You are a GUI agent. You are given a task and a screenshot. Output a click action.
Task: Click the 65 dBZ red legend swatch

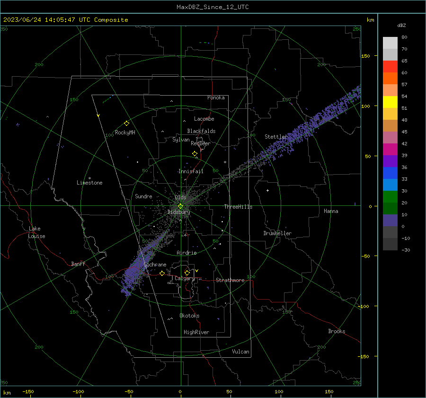(390, 67)
